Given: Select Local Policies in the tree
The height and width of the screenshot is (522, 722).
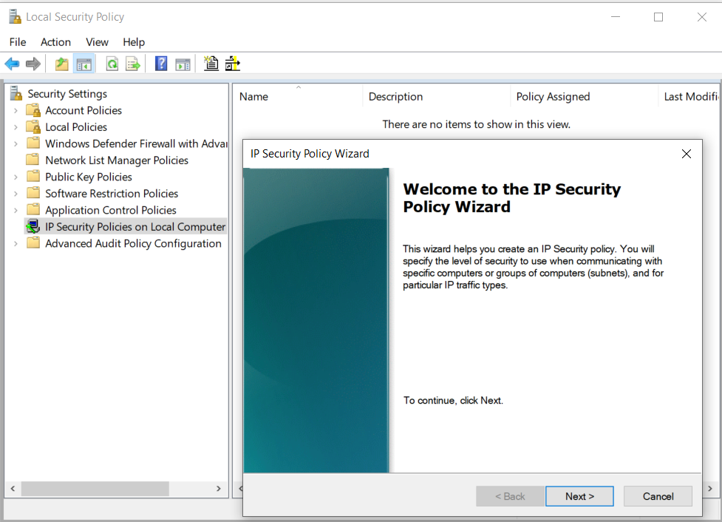Looking at the screenshot, I should click(76, 126).
